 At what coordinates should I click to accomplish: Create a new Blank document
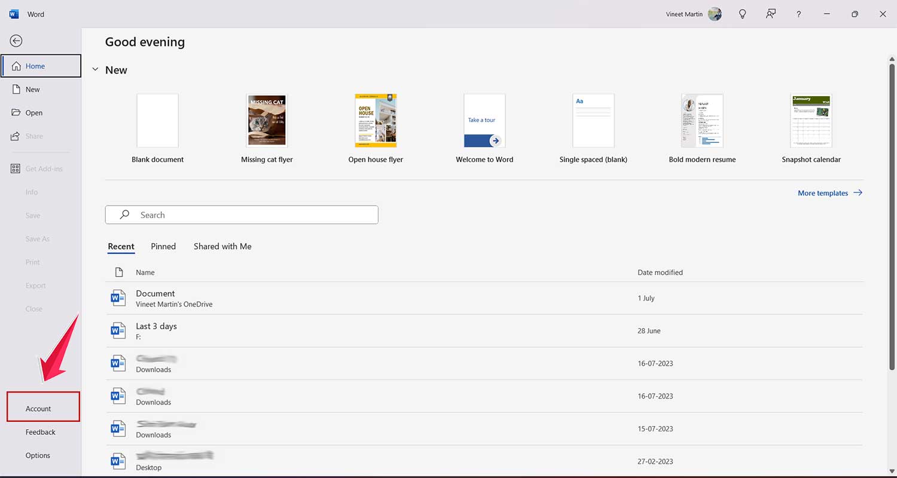[157, 120]
